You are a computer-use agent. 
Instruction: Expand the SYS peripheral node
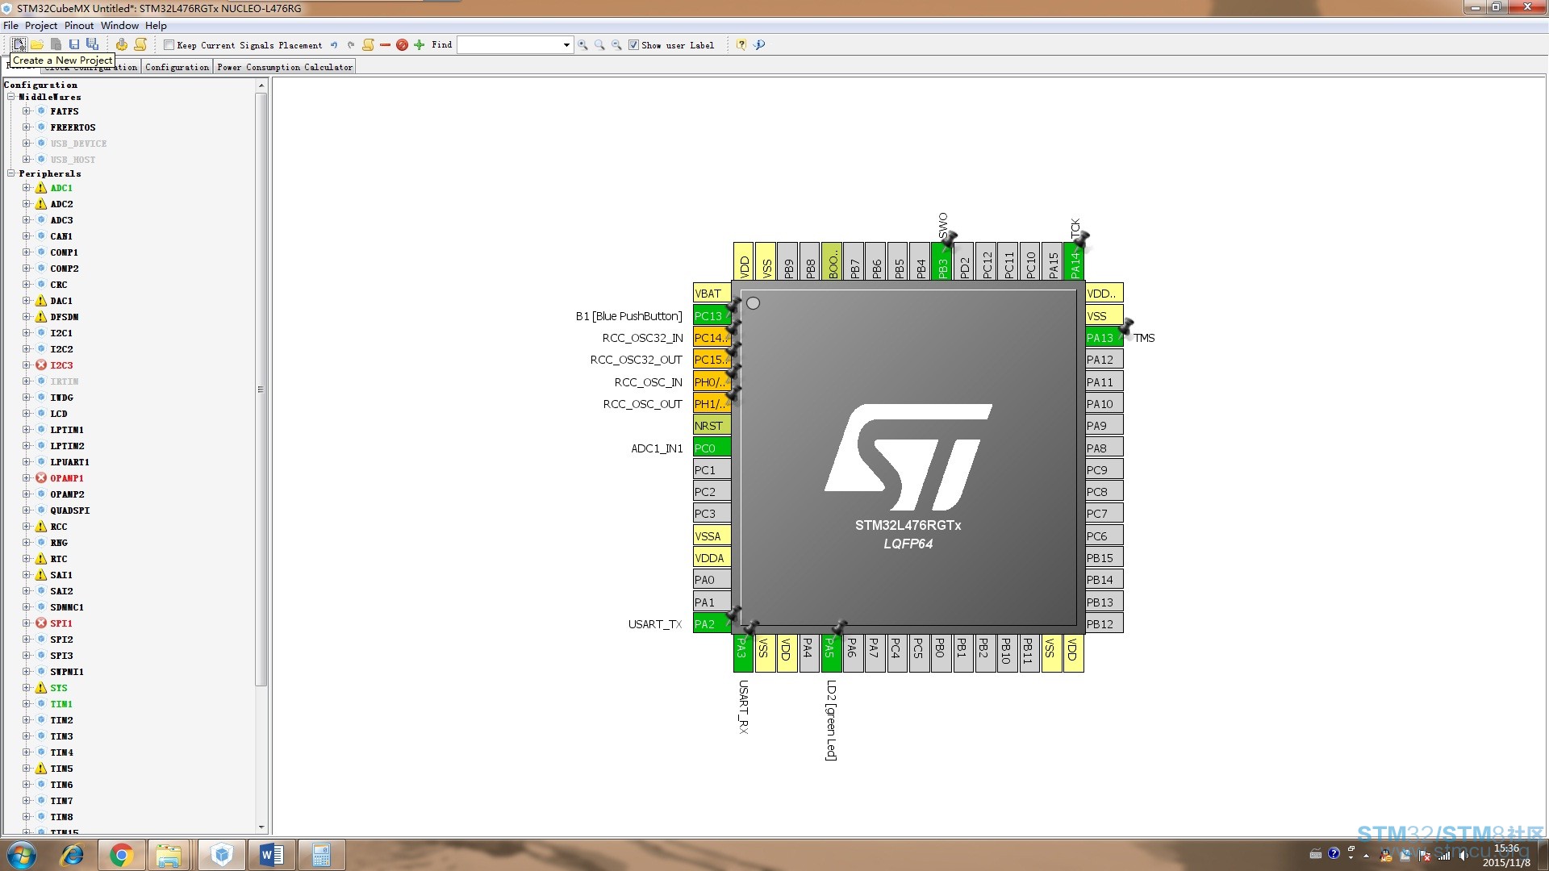click(27, 688)
